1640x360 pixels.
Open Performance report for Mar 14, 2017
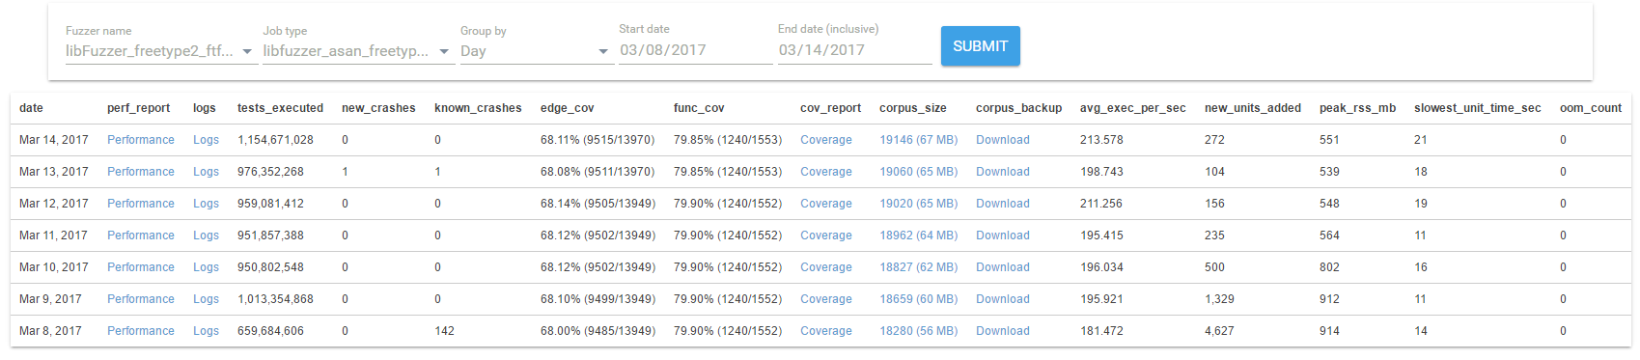[141, 140]
